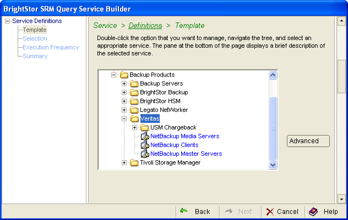Click the tree list scroll-up arrow
This screenshot has height=220, width=348.
(273, 75)
